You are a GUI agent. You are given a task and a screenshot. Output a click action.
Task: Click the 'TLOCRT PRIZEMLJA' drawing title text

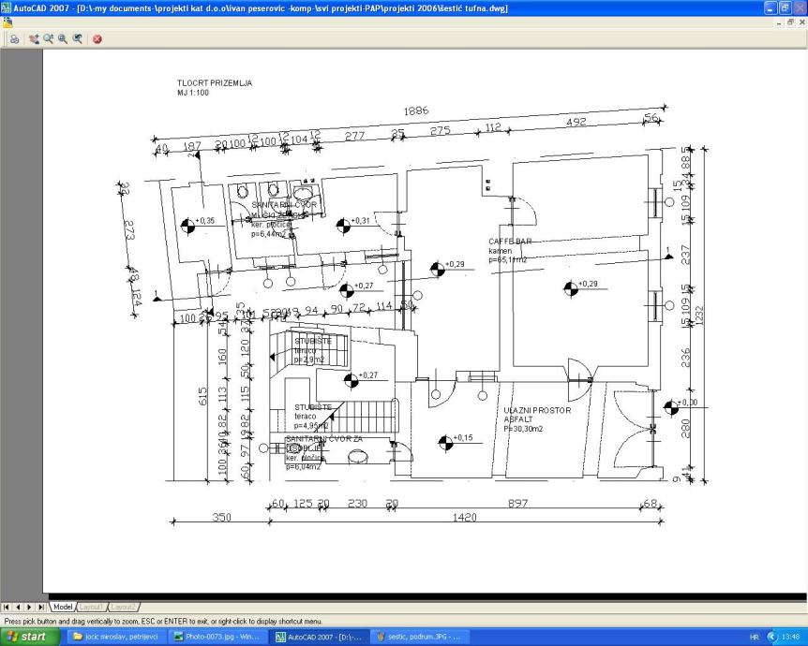(215, 83)
